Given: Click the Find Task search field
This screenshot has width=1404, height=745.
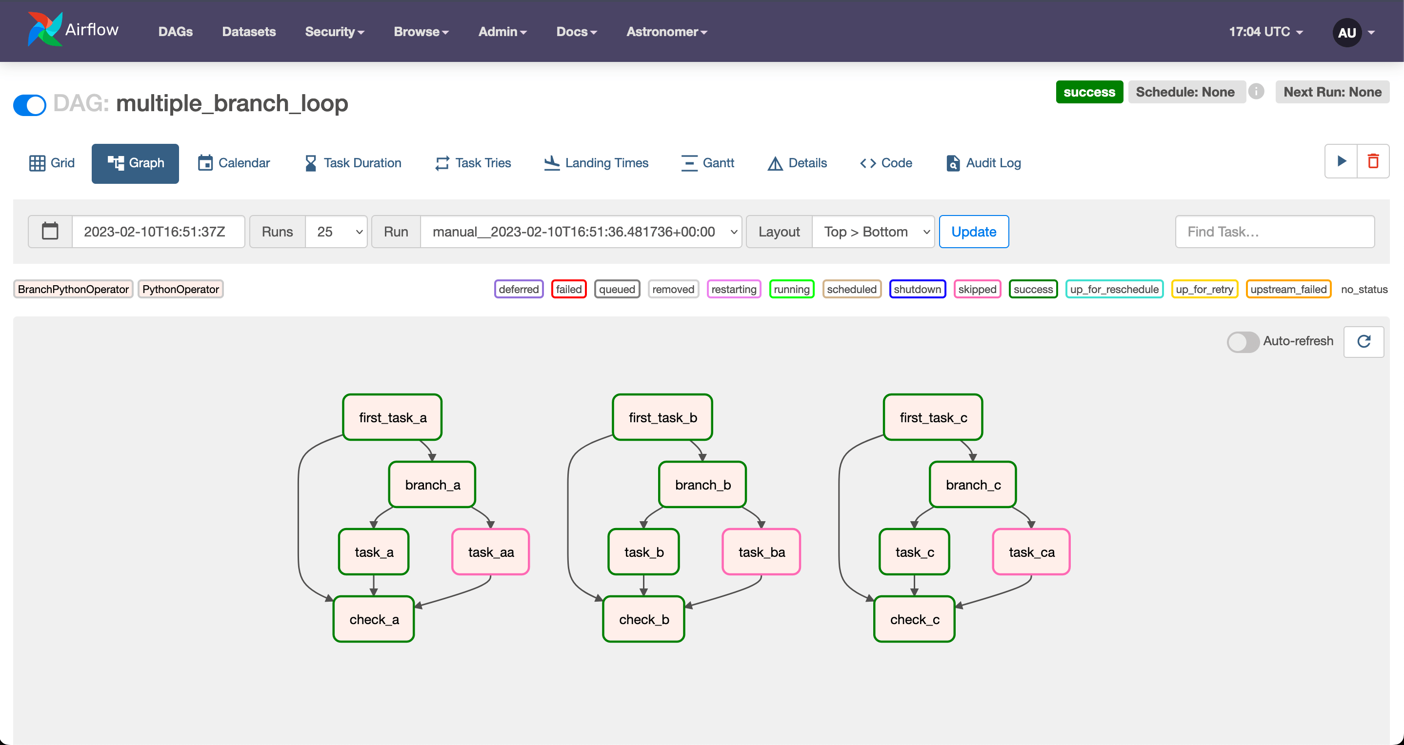Looking at the screenshot, I should pos(1274,232).
